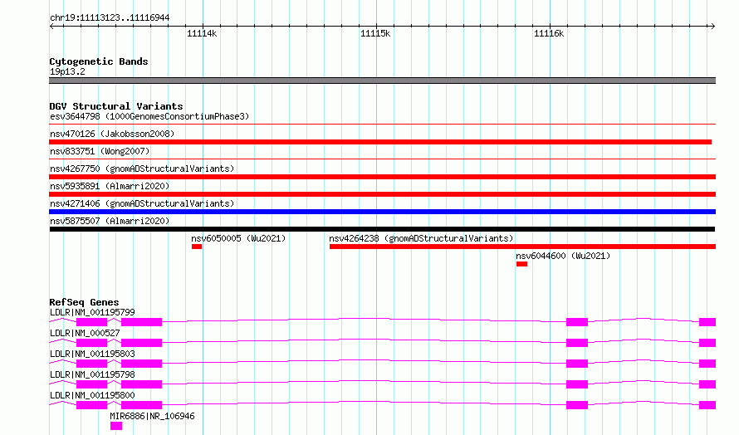Click the gray 19p13.2 cytogenetic band
This screenshot has height=435, width=739.
(382, 81)
